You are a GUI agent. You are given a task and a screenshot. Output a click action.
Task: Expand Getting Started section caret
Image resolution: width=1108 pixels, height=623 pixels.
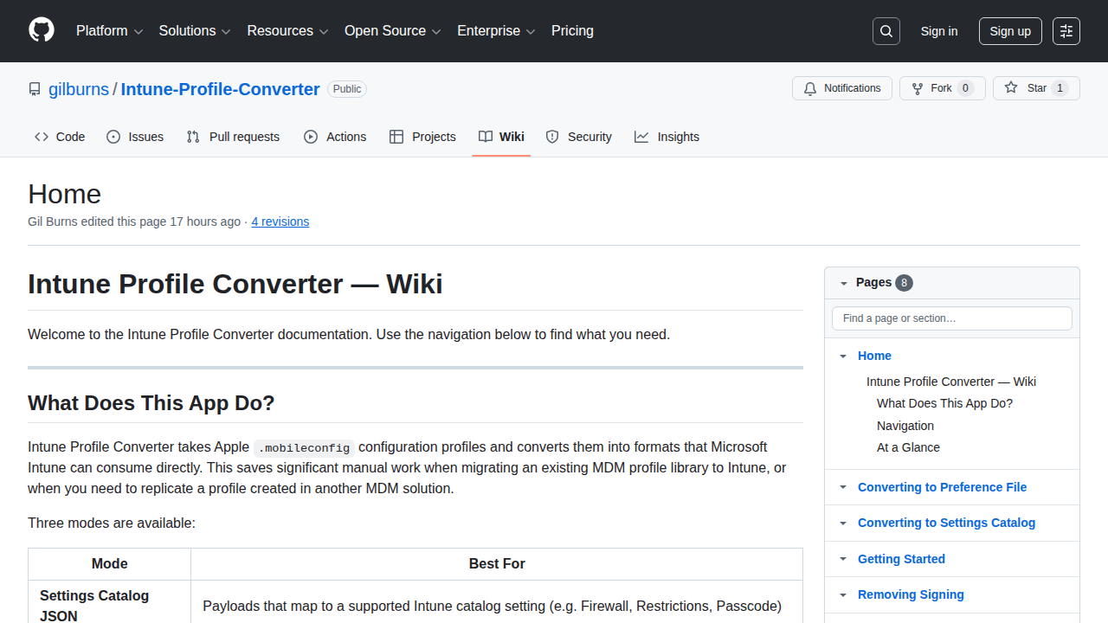[843, 560]
